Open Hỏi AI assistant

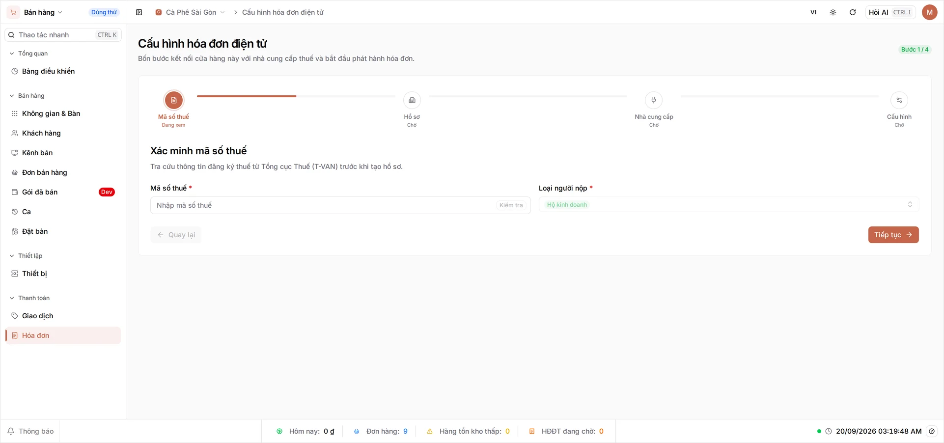click(x=890, y=12)
